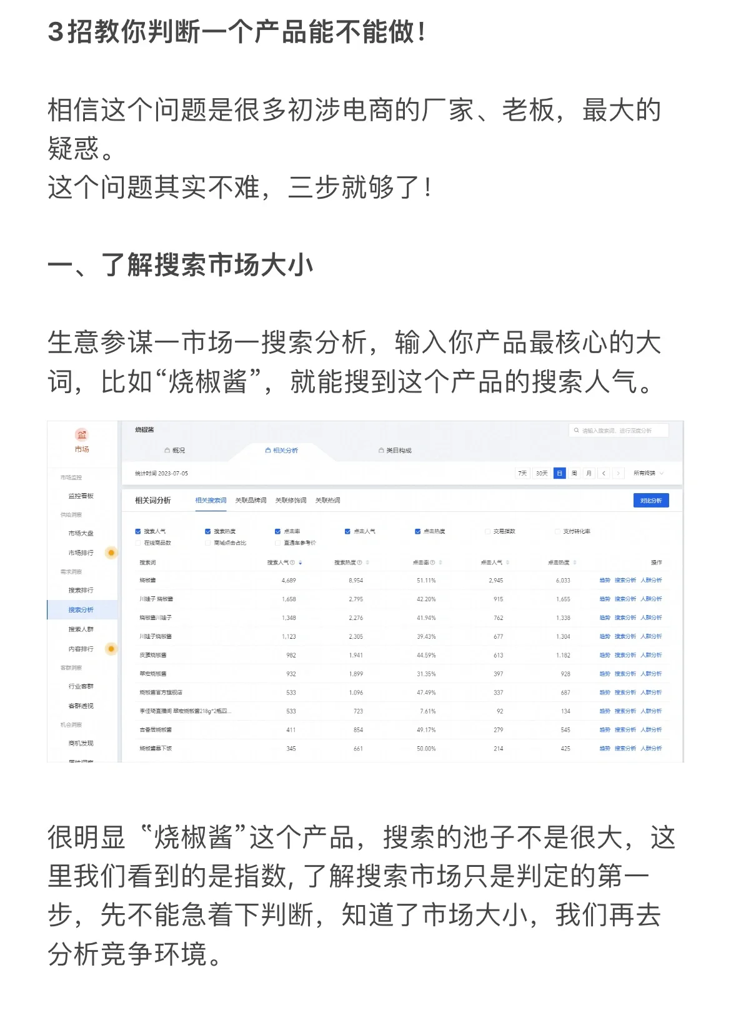This screenshot has height=1015, width=731.
Task: Click the help icon next to 点击率 header
Action: tap(432, 562)
